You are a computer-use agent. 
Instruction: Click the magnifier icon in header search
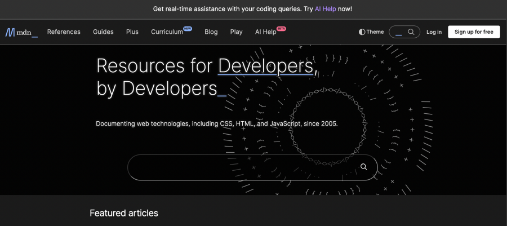coord(411,32)
